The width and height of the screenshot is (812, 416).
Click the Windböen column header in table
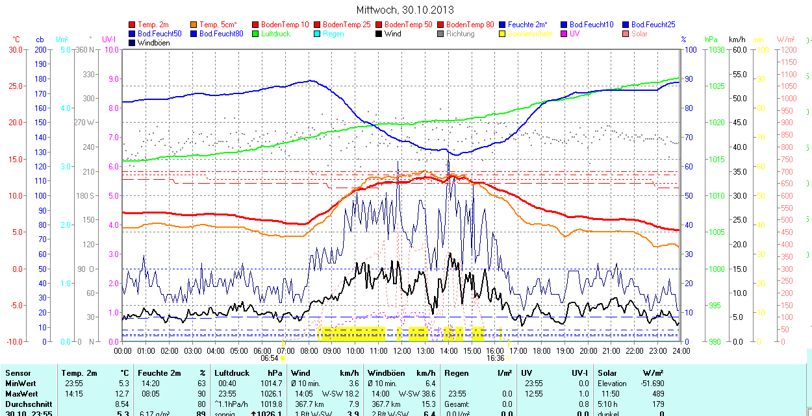click(387, 373)
